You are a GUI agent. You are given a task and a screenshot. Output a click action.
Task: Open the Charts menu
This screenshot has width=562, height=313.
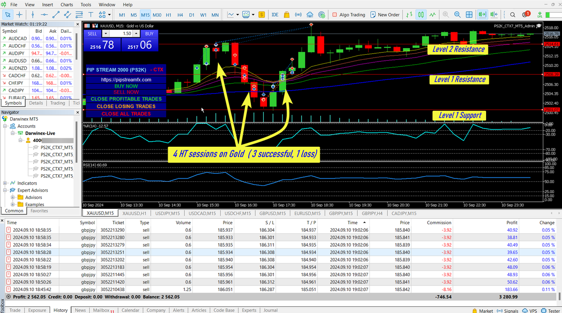[x=67, y=4]
